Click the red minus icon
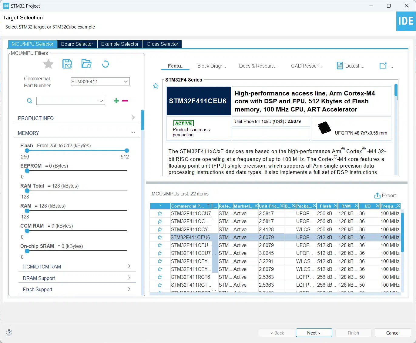 (125, 101)
